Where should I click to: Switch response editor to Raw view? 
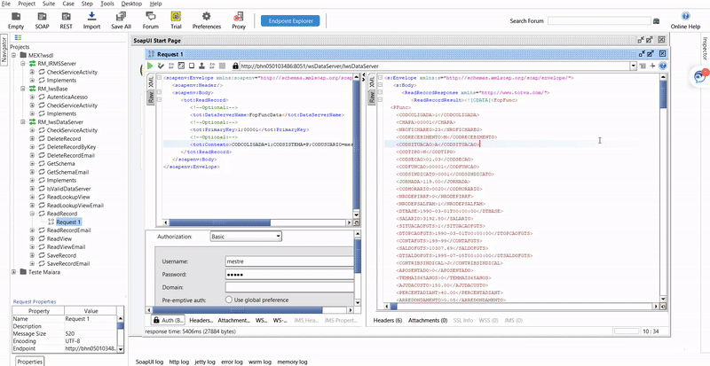(372, 97)
